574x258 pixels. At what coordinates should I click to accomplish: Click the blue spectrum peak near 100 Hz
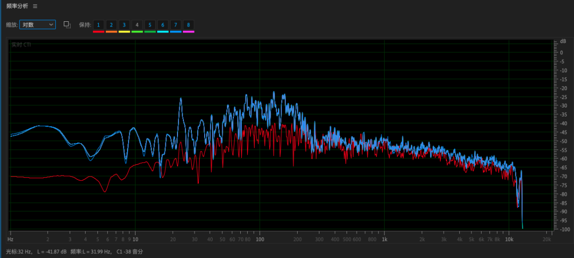tap(274, 93)
